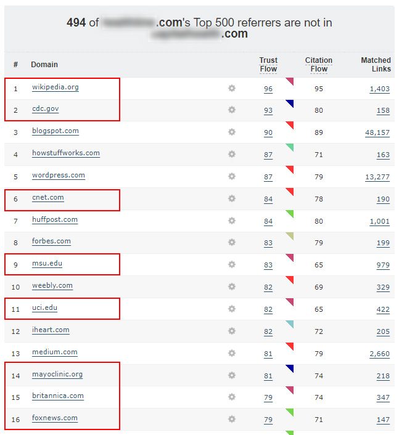
Task: Click the gear icon for mayoclinic.org
Action: [x=232, y=375]
